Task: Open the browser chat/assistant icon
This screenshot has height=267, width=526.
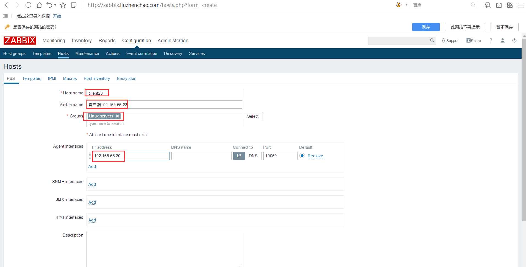Action: [x=488, y=5]
